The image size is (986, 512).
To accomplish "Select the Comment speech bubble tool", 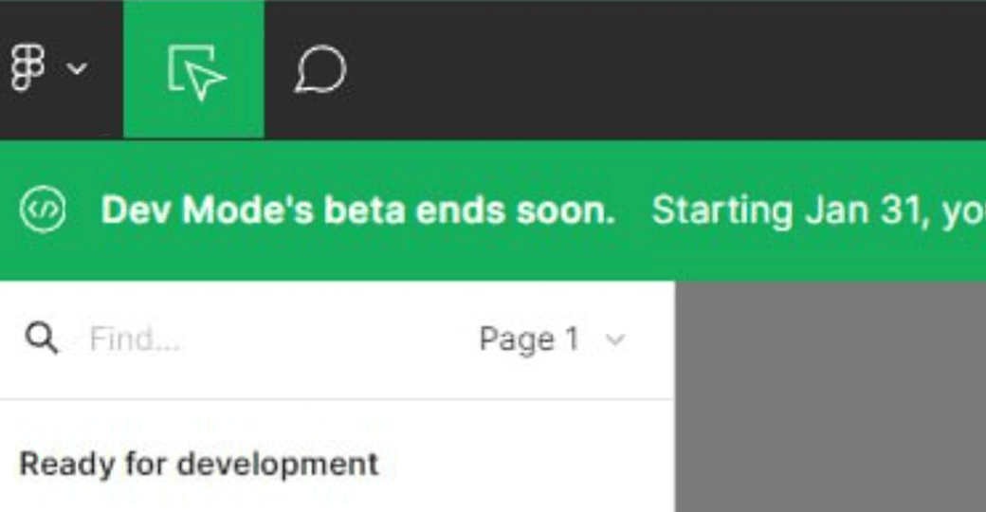I will [x=320, y=69].
